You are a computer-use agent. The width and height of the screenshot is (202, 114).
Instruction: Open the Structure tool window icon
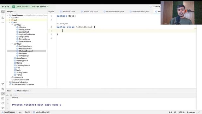[x=3, y=18]
